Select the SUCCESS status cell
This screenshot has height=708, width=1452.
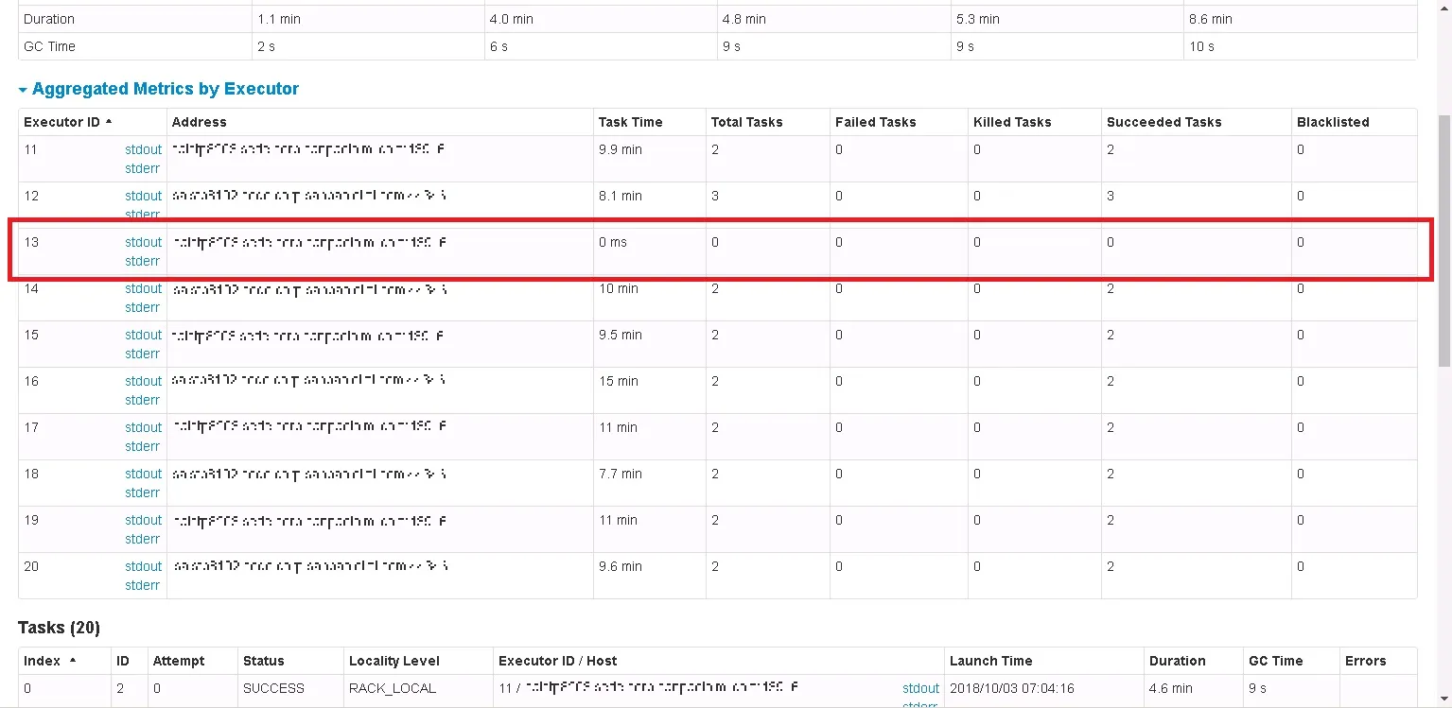coord(273,688)
